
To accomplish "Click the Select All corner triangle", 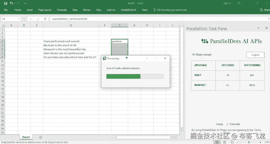I will [3, 26].
